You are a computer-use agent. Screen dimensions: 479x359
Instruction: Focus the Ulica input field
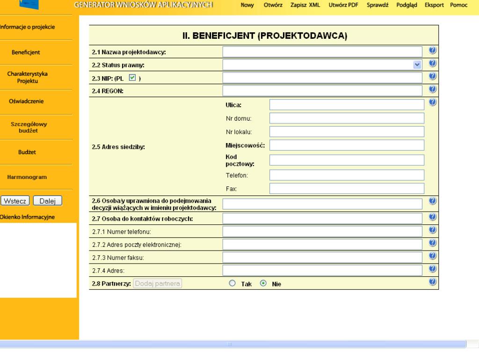point(347,105)
